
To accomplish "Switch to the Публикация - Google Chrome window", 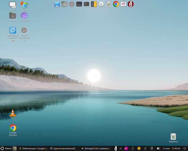I will pos(34,148).
